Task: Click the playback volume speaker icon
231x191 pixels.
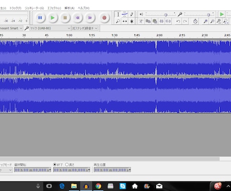Action: pos(142,15)
